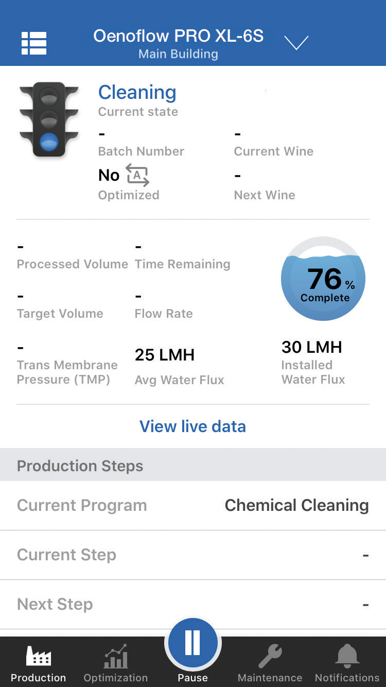Open the View live data link

tap(192, 426)
